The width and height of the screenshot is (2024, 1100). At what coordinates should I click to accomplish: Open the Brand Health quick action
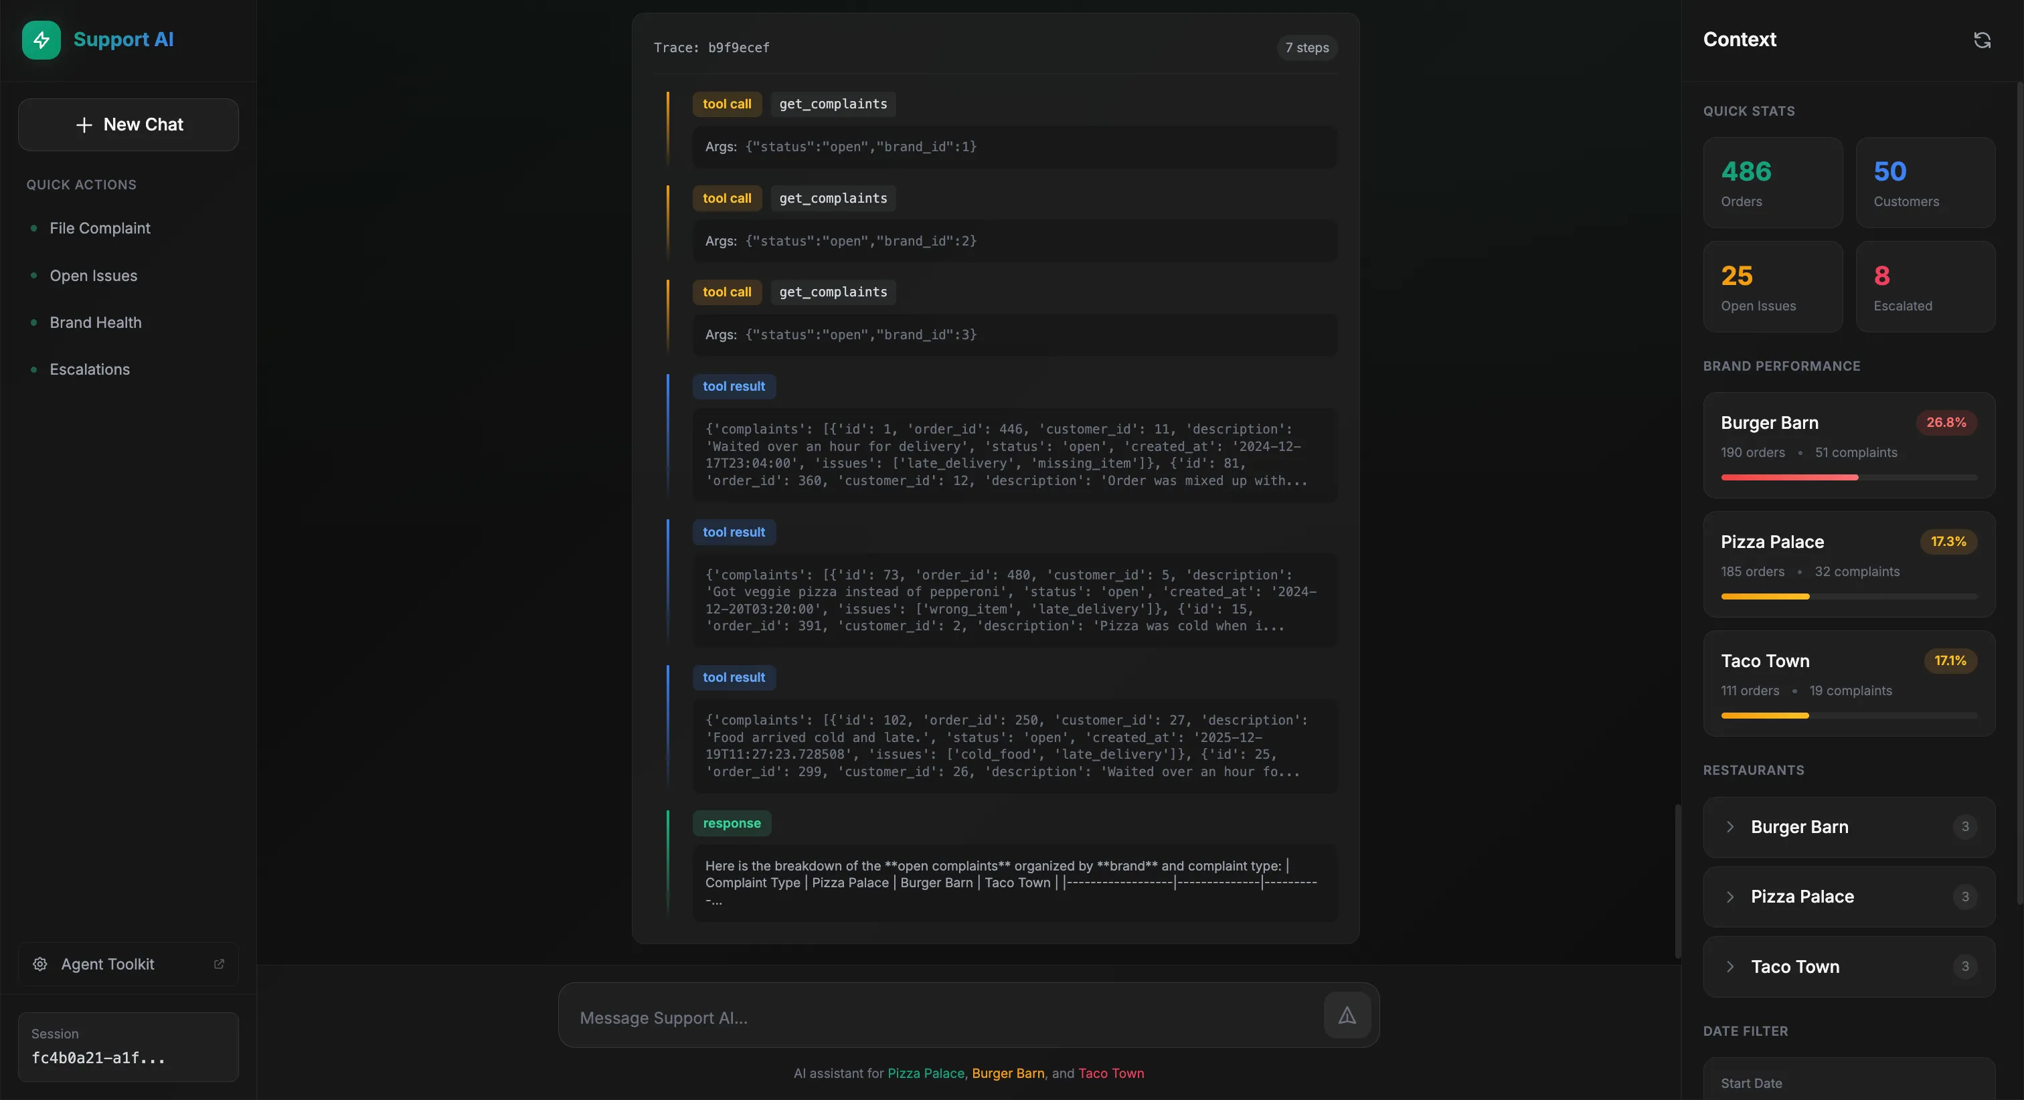pos(95,323)
